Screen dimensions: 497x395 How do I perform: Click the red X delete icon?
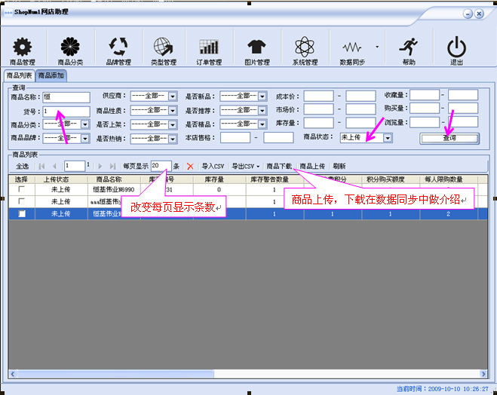click(190, 166)
